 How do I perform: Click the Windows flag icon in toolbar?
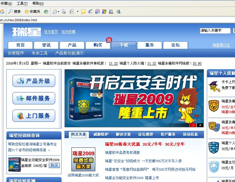coord(104,12)
